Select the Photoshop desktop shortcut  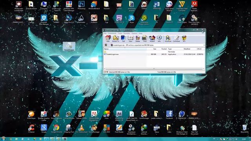pos(81,5)
